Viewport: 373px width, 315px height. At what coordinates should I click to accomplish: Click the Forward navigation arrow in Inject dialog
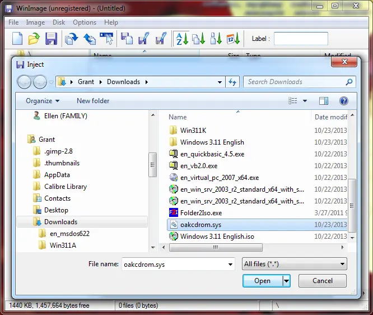40,82
